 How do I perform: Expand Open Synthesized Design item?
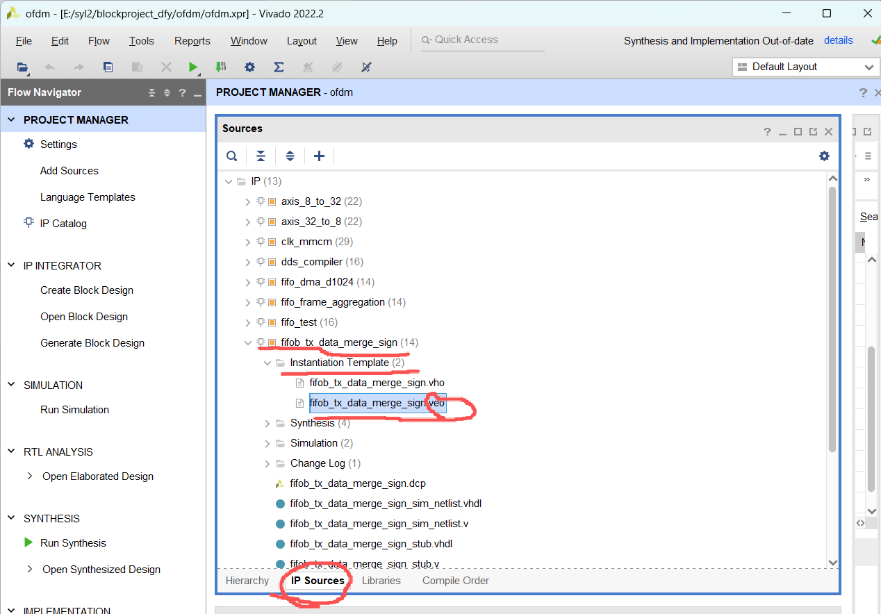[x=30, y=570]
